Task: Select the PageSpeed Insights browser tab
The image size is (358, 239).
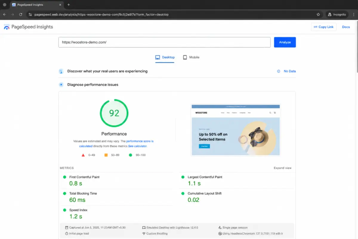Action: click(36, 5)
